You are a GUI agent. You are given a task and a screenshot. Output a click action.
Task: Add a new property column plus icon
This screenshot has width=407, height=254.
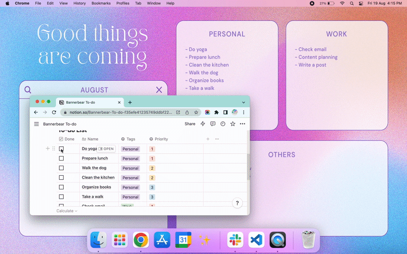pyautogui.click(x=208, y=139)
